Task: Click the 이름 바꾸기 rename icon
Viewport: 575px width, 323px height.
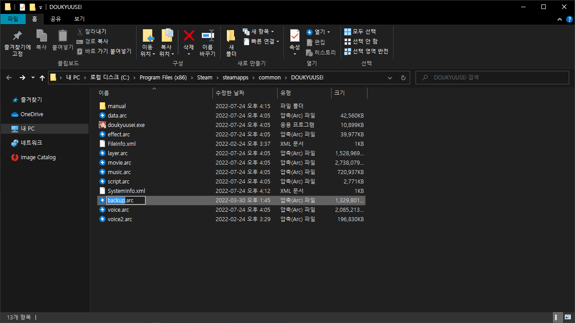Action: pyautogui.click(x=208, y=35)
